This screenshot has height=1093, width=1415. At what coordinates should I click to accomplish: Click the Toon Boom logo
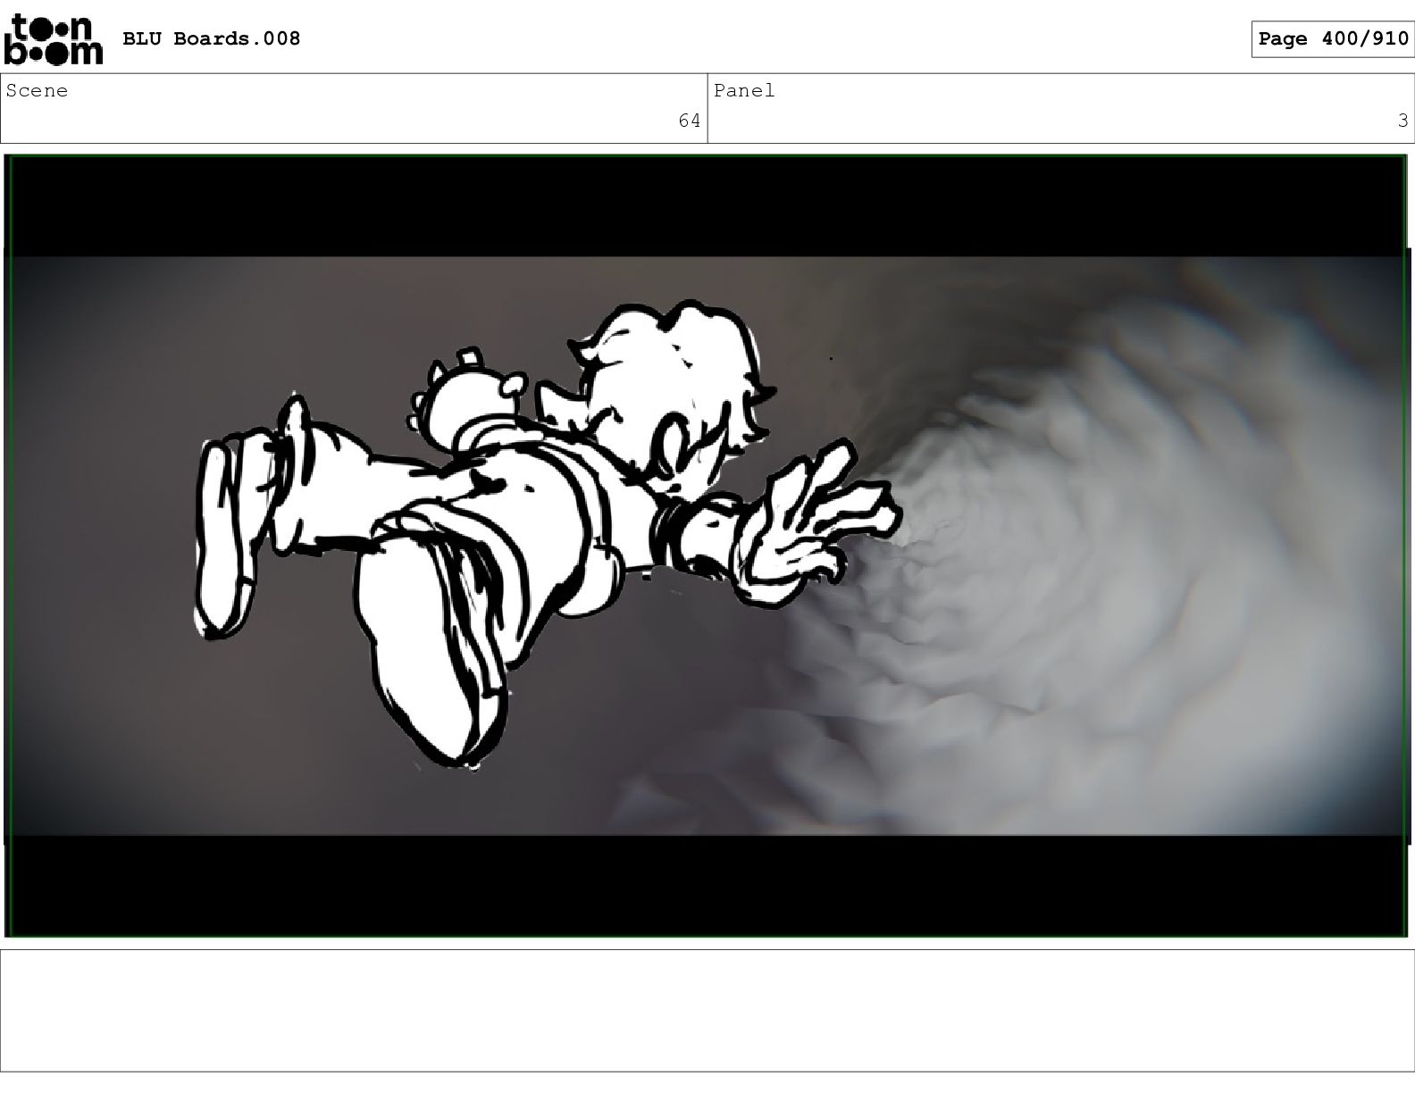coord(54,38)
